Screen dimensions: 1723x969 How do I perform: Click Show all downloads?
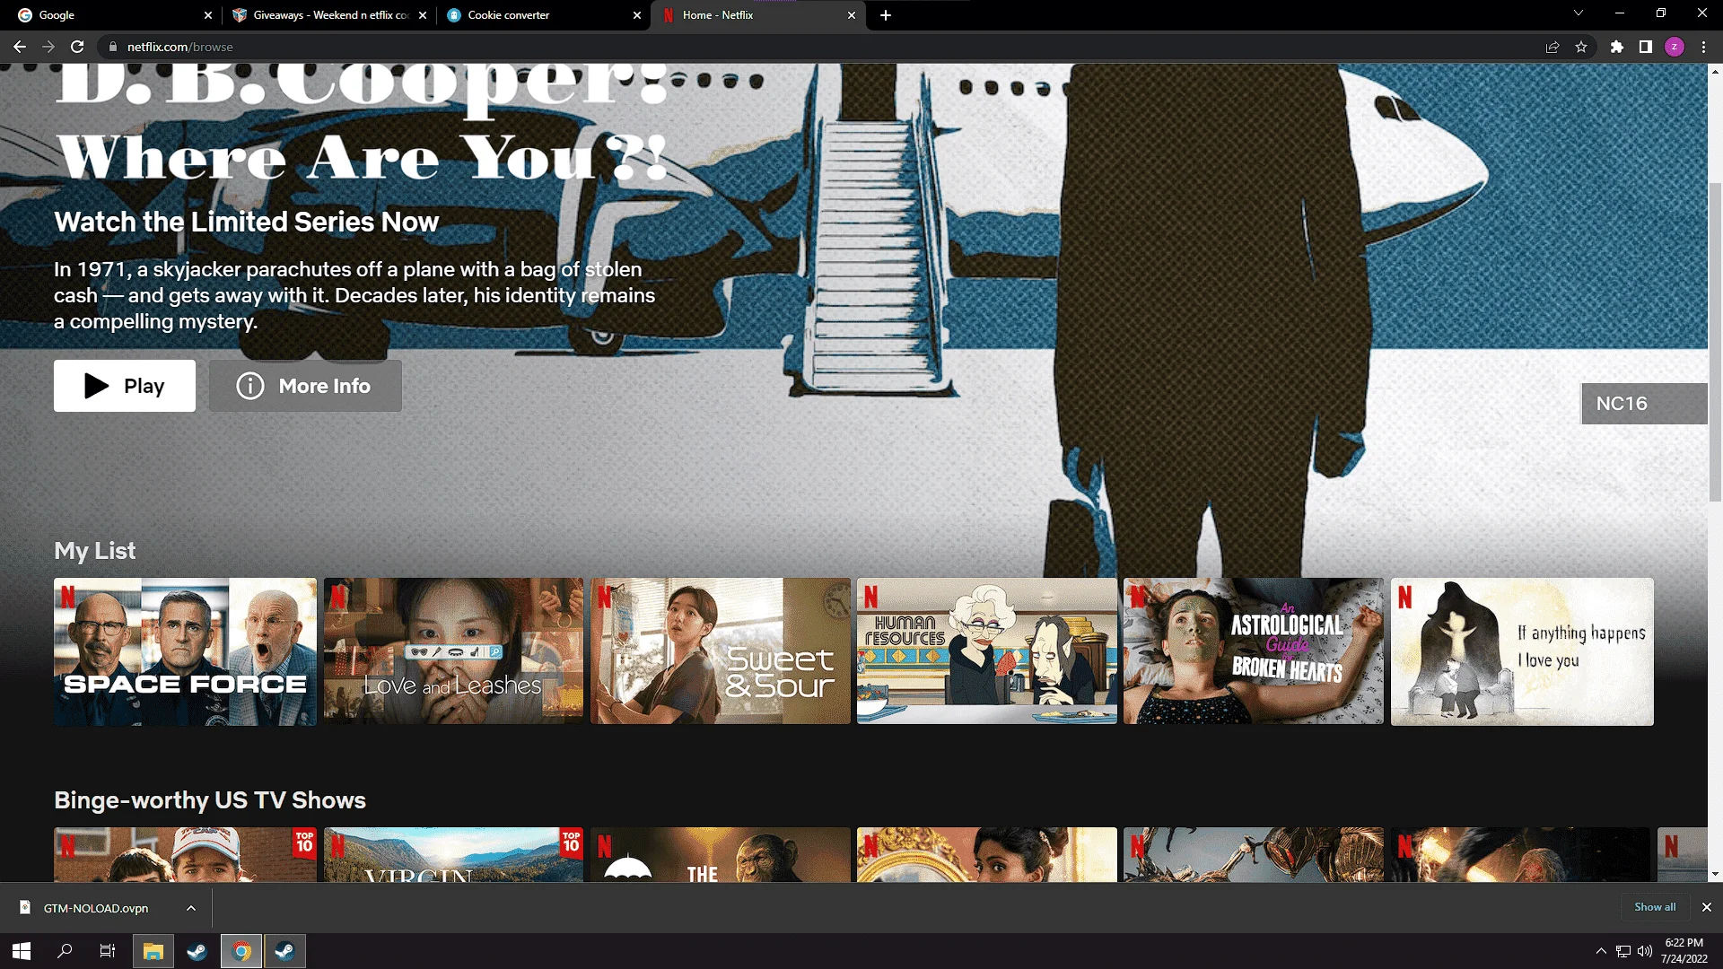(1655, 907)
